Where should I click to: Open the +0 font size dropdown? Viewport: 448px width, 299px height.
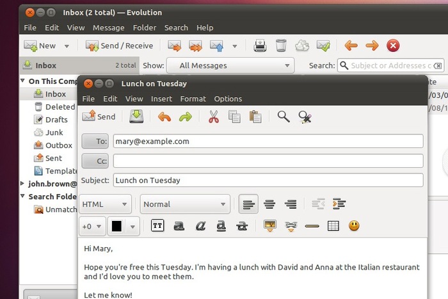tap(92, 227)
